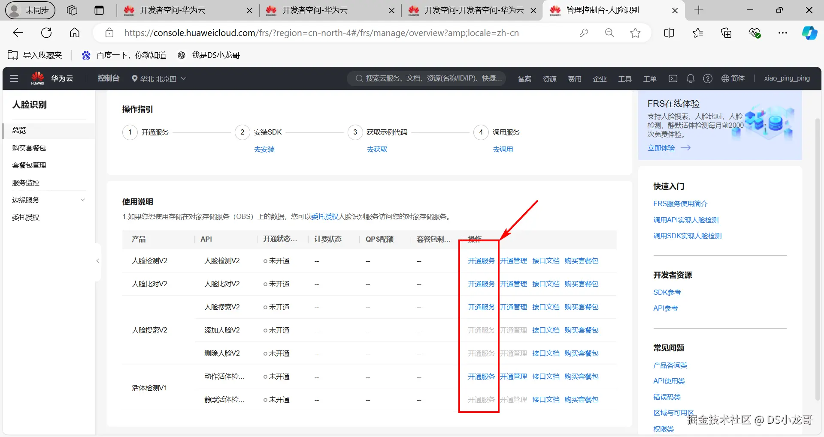Open the browser home page

[x=75, y=33]
